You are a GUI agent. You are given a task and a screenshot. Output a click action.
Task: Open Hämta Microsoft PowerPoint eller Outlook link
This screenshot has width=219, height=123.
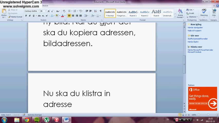[x=200, y=51]
